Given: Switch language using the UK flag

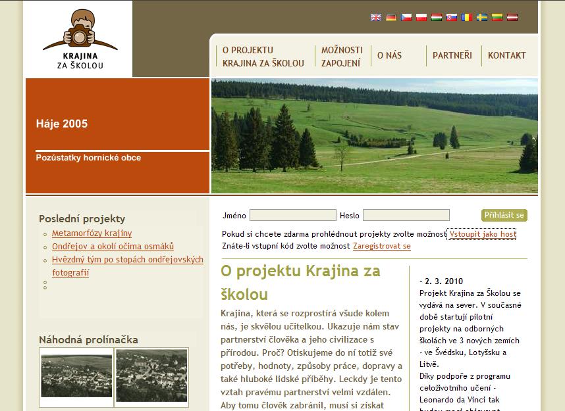Looking at the screenshot, I should point(376,18).
